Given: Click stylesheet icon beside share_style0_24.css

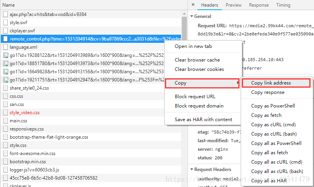Looking at the screenshot, I should point(5,88).
